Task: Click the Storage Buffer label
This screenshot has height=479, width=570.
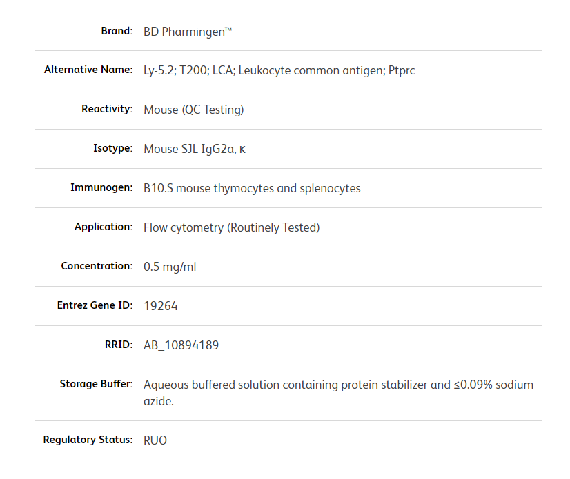Action: pos(96,384)
